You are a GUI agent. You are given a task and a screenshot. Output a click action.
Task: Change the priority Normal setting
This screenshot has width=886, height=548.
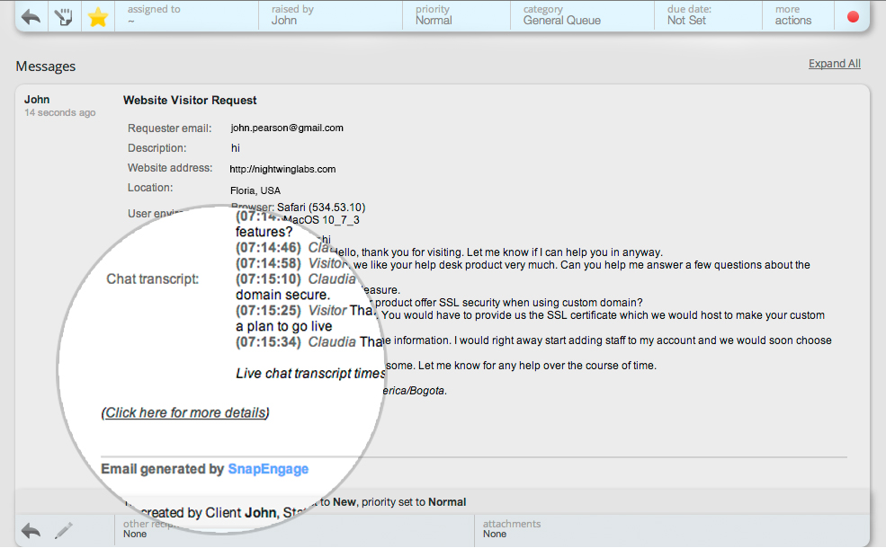(457, 15)
